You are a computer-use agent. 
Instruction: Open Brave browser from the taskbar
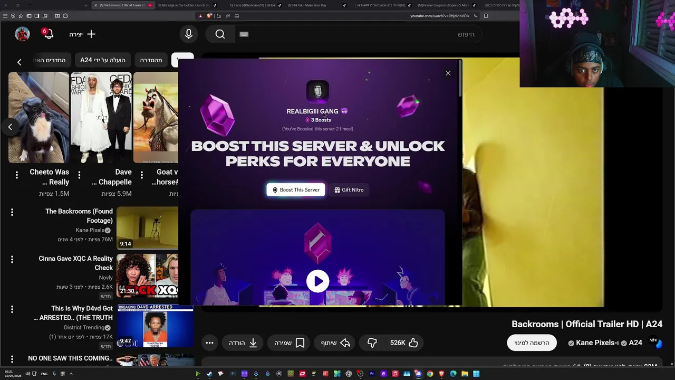(441, 374)
